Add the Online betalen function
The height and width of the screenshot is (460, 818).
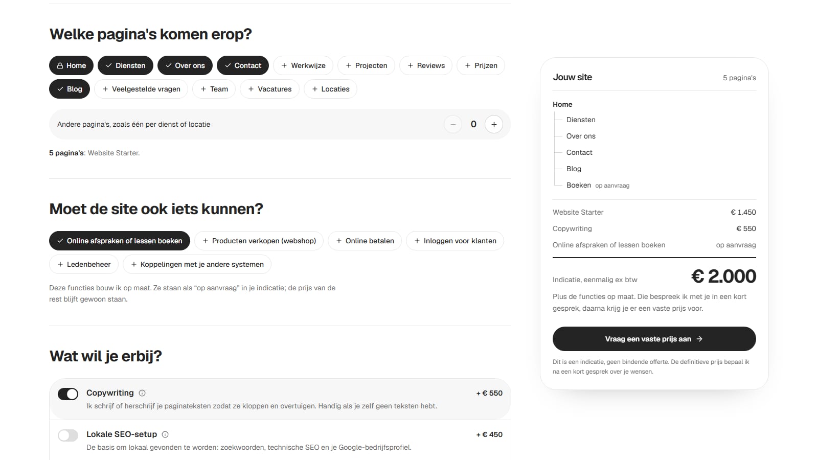(x=365, y=241)
